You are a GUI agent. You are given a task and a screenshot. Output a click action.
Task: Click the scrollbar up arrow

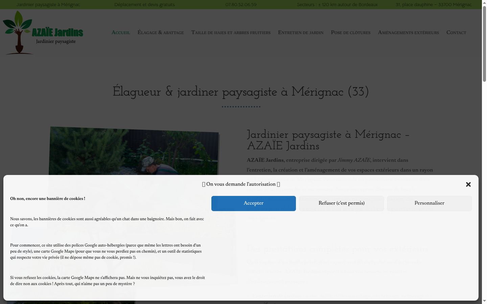[484, 3]
